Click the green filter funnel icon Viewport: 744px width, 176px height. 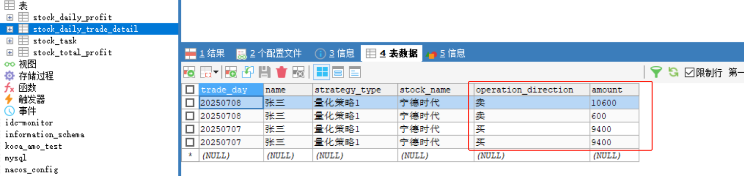click(x=656, y=72)
